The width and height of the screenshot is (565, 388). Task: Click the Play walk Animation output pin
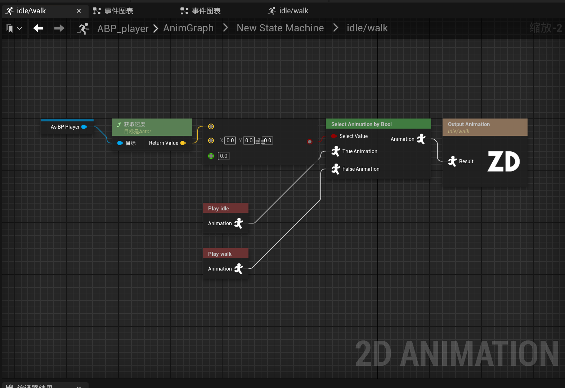click(x=239, y=269)
